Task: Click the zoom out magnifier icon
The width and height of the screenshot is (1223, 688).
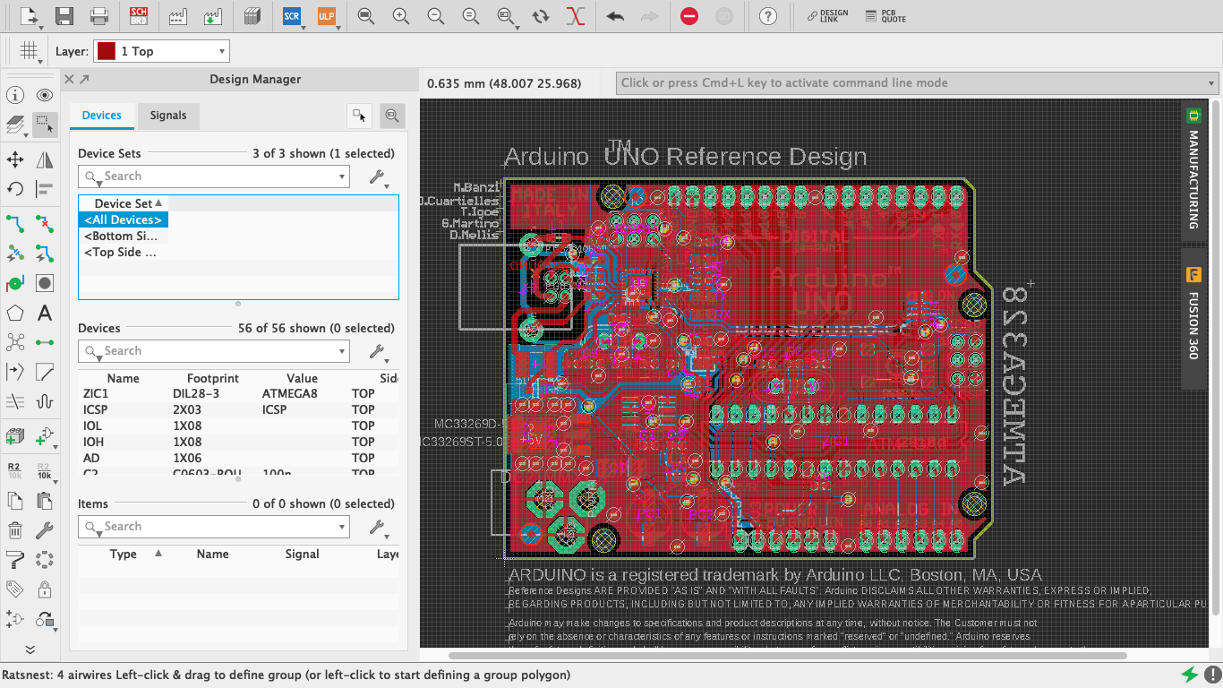Action: (x=435, y=16)
